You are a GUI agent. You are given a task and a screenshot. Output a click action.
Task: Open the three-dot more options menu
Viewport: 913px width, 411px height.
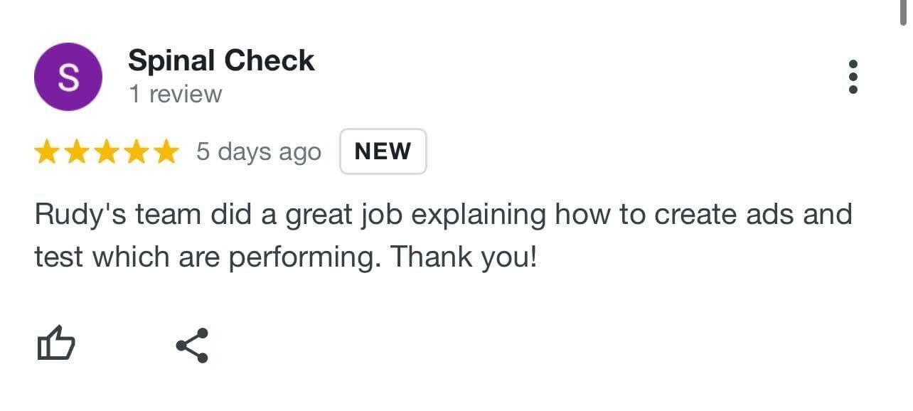coord(853,77)
